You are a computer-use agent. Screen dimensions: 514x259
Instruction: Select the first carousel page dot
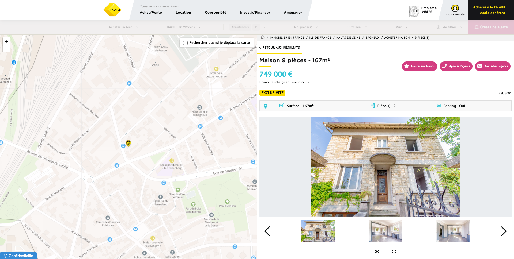point(377,252)
